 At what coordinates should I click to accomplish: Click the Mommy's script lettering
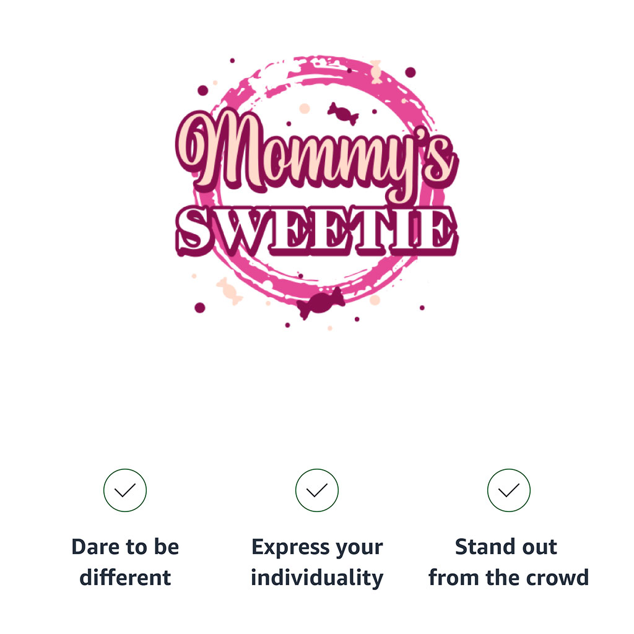(x=316, y=155)
